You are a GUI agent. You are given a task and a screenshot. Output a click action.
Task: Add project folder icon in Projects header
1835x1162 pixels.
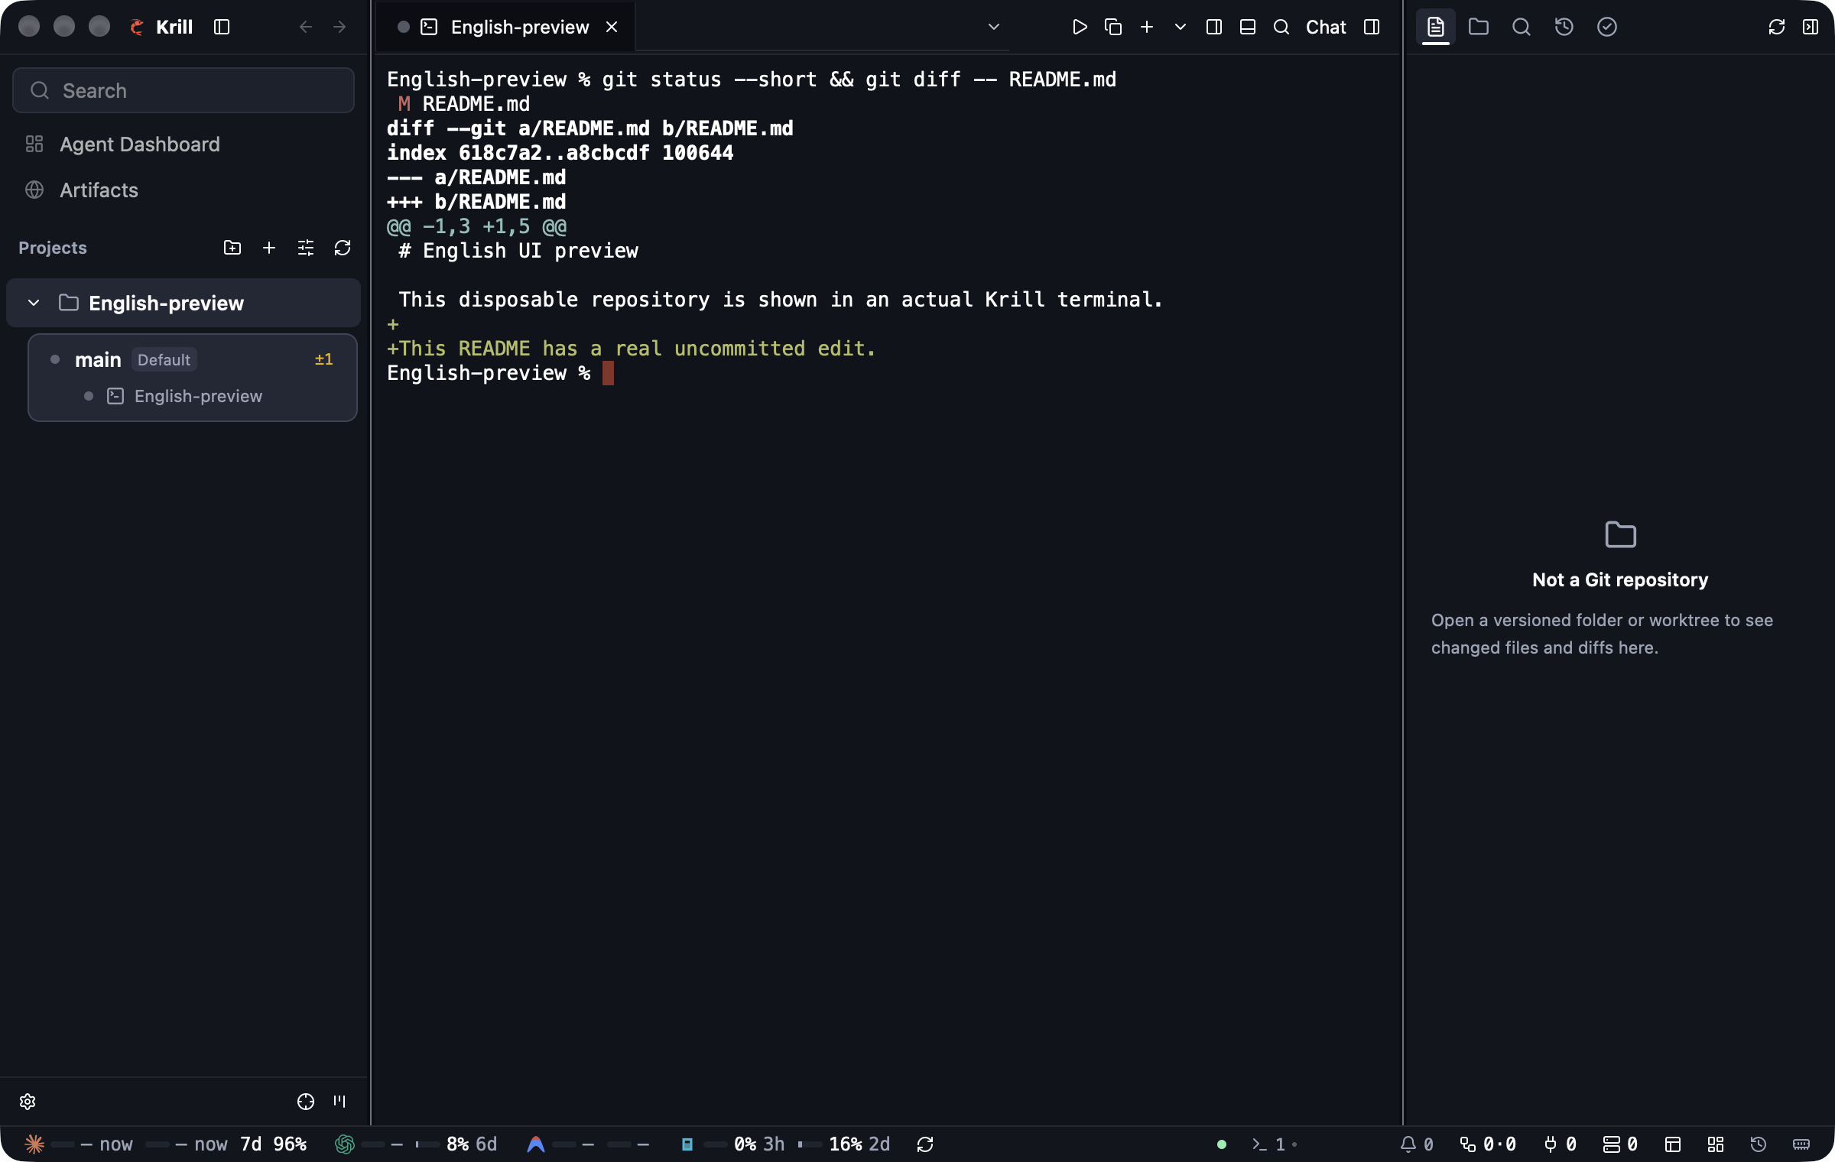[x=232, y=248]
